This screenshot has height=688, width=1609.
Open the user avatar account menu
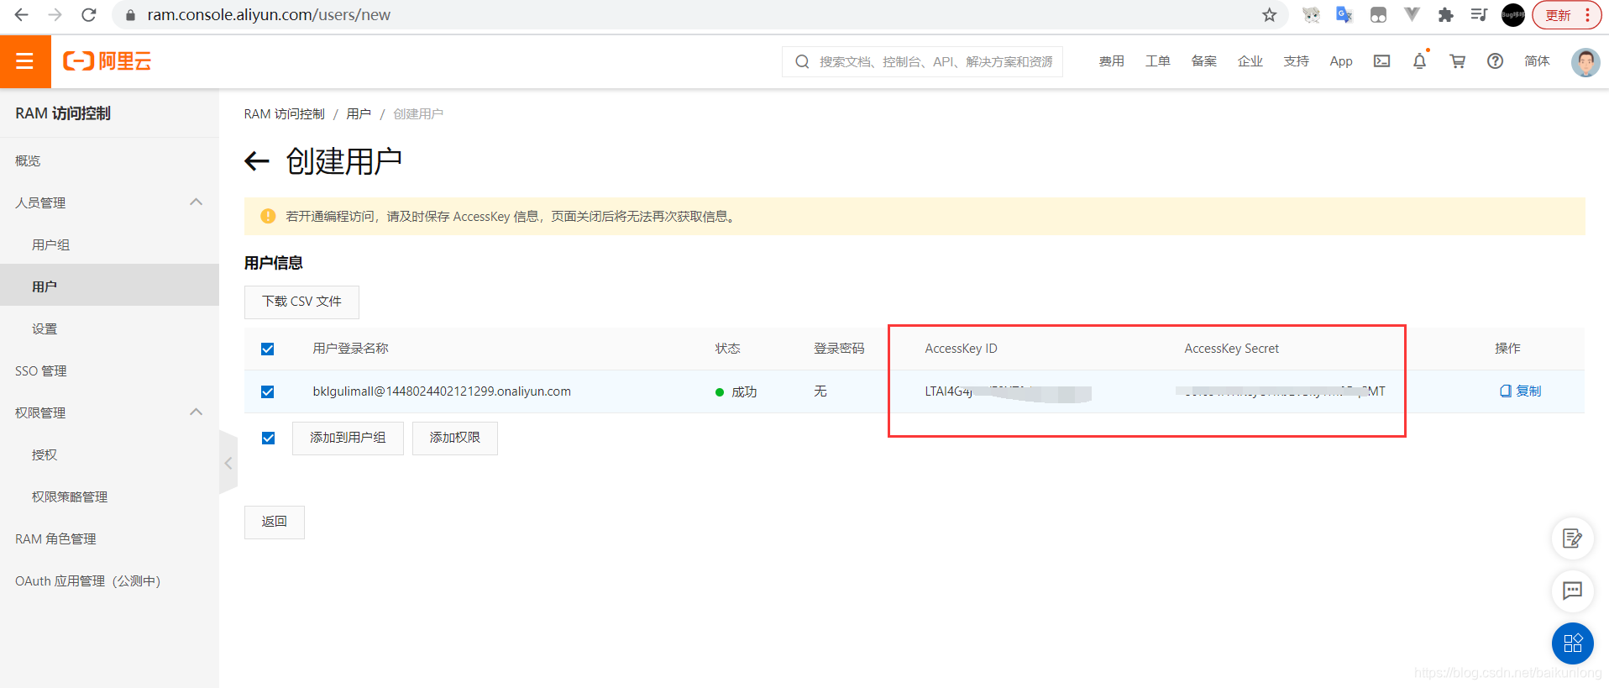click(1585, 62)
